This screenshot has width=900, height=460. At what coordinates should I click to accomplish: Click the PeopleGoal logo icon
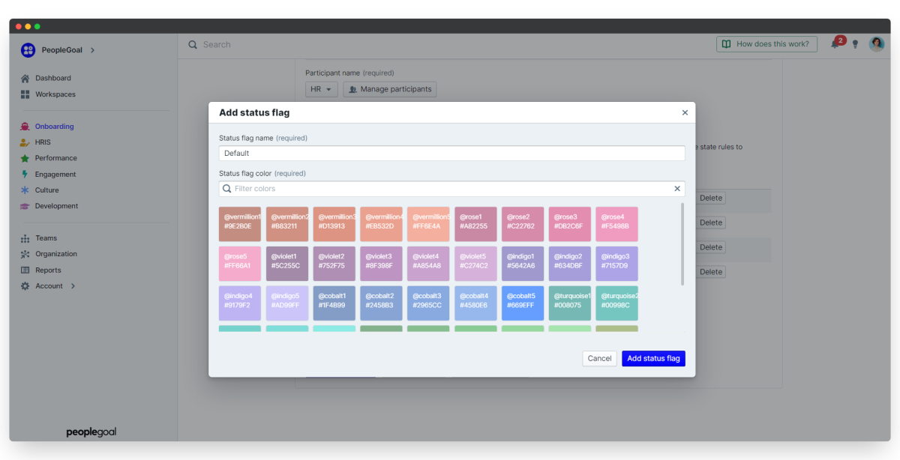coord(28,50)
